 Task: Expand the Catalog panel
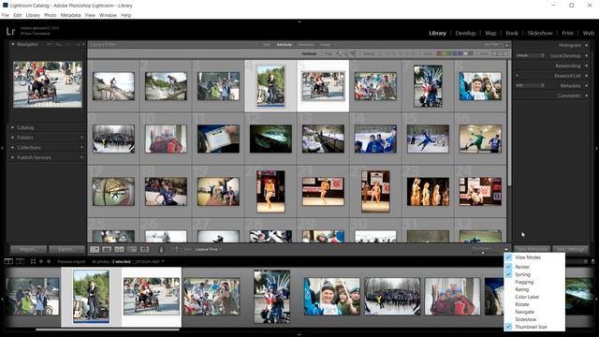pos(12,127)
